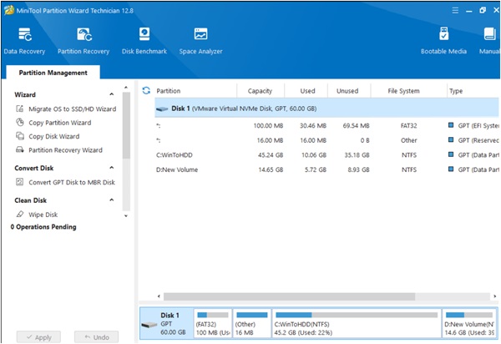
Task: Launch Partition Recovery from toolbar
Action: click(x=83, y=41)
